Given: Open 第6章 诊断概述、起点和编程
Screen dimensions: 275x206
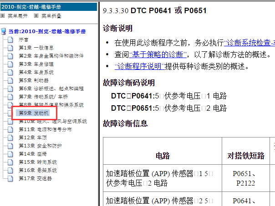Looking at the screenshot, I should [51, 88].
